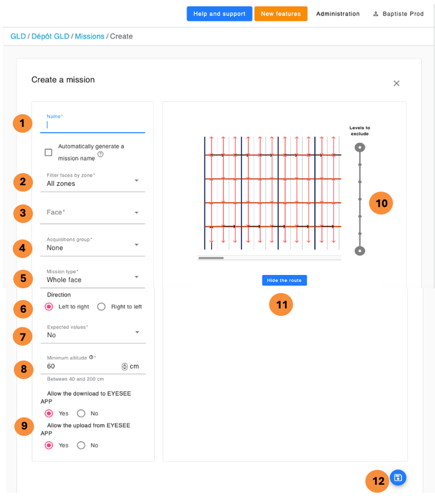Focus the mission Name input field
This screenshot has height=498, width=435.
(x=94, y=125)
